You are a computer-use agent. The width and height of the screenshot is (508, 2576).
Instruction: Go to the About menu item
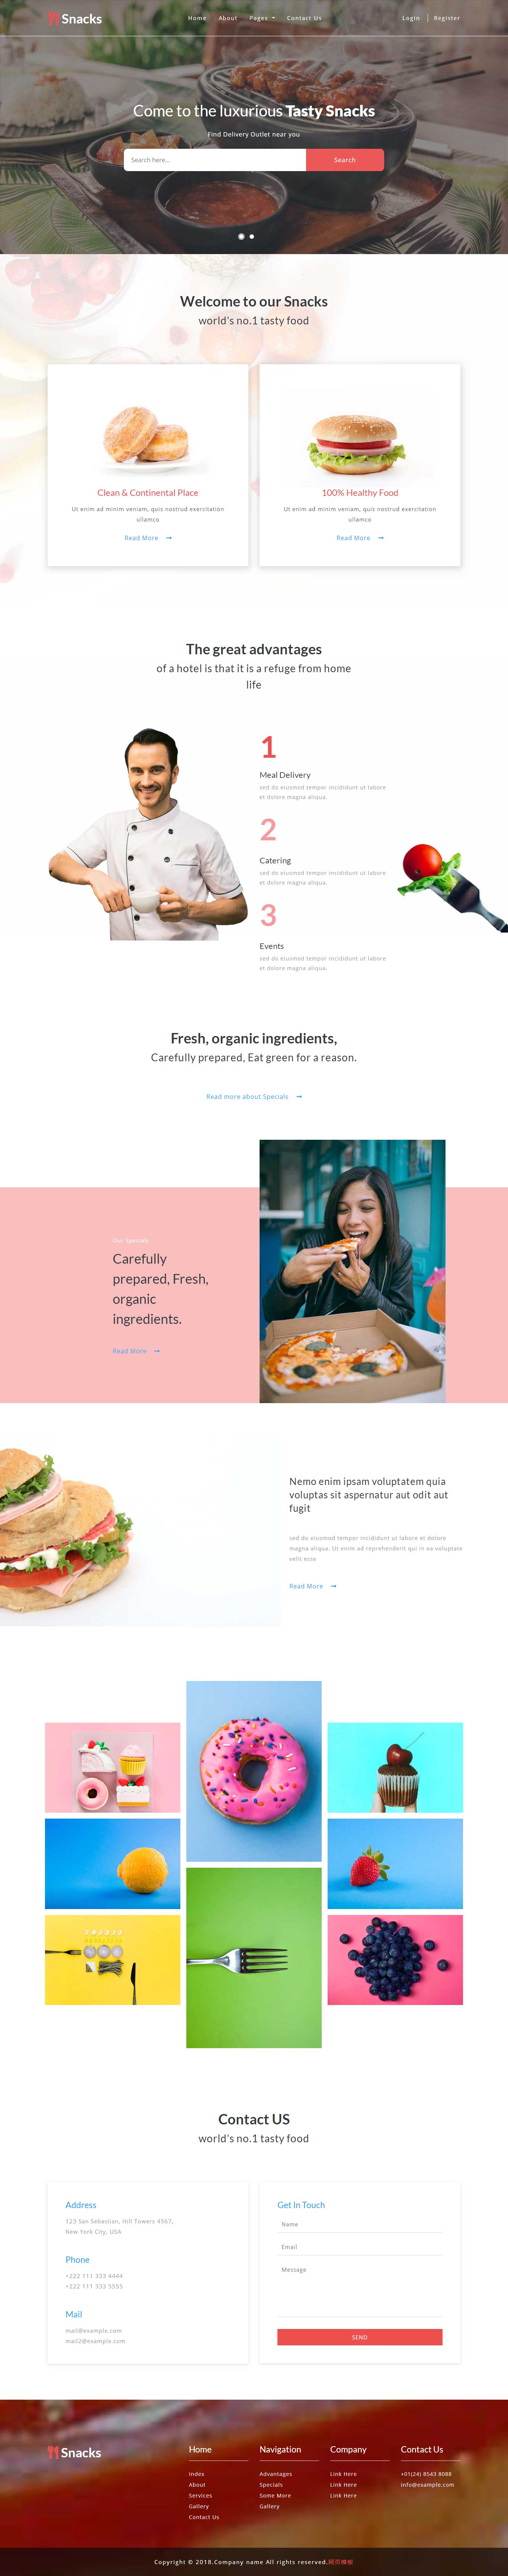tap(228, 18)
